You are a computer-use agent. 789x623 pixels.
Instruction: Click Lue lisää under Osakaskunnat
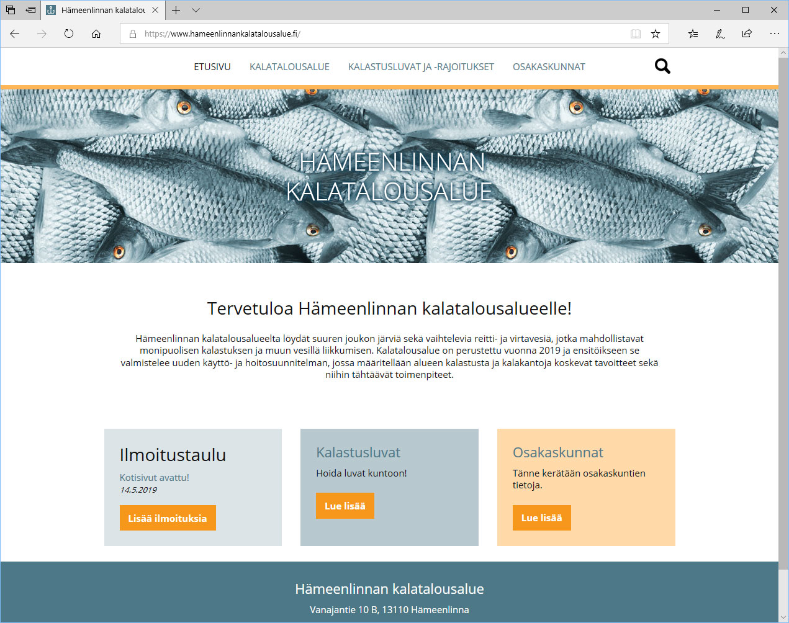pyautogui.click(x=542, y=518)
